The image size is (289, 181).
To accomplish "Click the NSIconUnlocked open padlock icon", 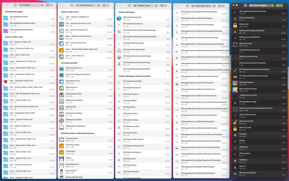I will (235, 122).
